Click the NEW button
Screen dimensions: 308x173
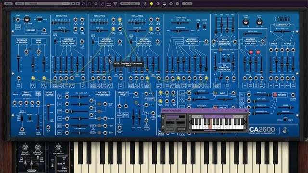tap(8, 3)
